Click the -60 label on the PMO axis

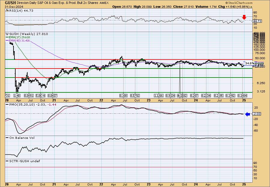coord(256,131)
